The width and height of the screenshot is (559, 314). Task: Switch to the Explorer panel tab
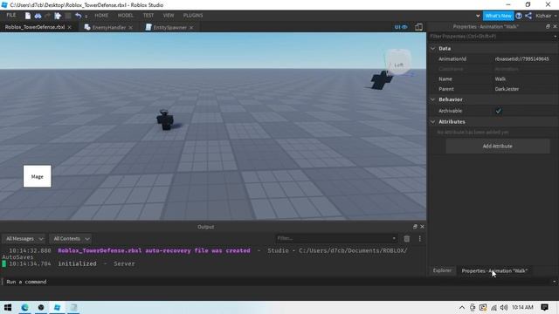click(442, 270)
